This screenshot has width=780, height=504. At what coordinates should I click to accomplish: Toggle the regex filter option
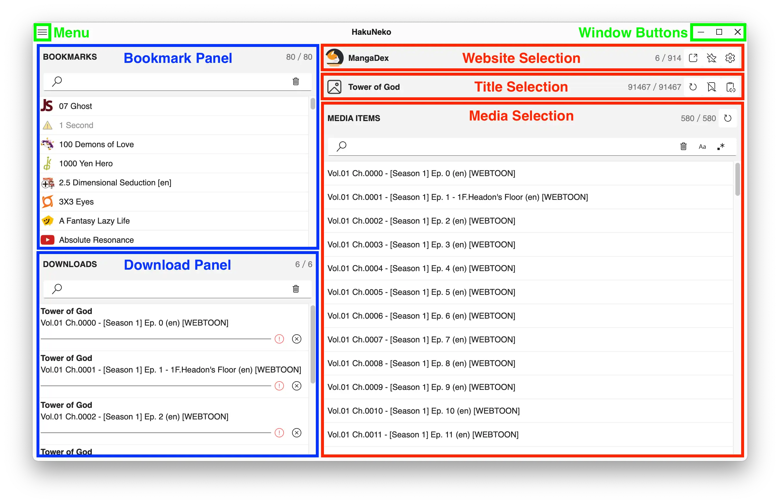(721, 147)
